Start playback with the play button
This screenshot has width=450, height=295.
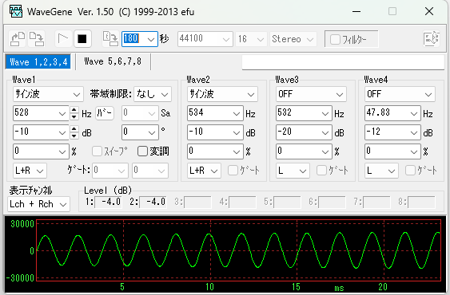[63, 38]
